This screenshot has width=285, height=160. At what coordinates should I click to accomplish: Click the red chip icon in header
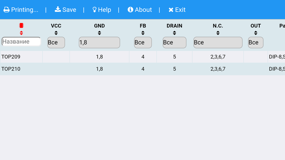point(21,26)
